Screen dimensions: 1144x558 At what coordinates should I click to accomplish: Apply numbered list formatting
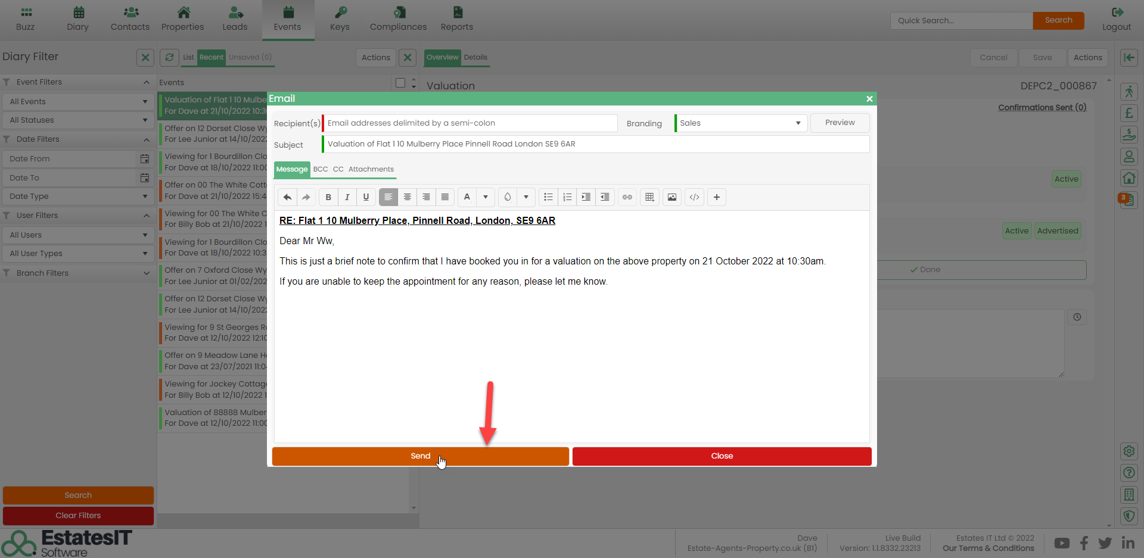[567, 197]
